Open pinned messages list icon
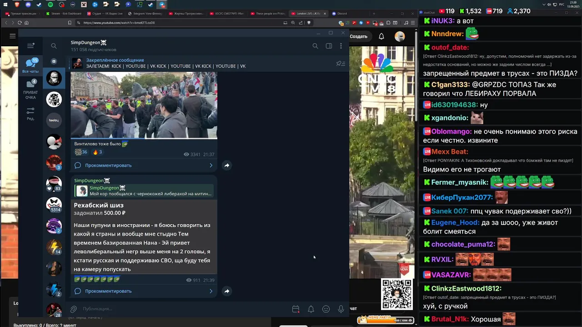Screen dimensions: 582x327 [x=340, y=64]
